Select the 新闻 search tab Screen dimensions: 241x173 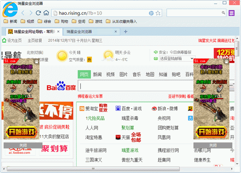coord(97,74)
